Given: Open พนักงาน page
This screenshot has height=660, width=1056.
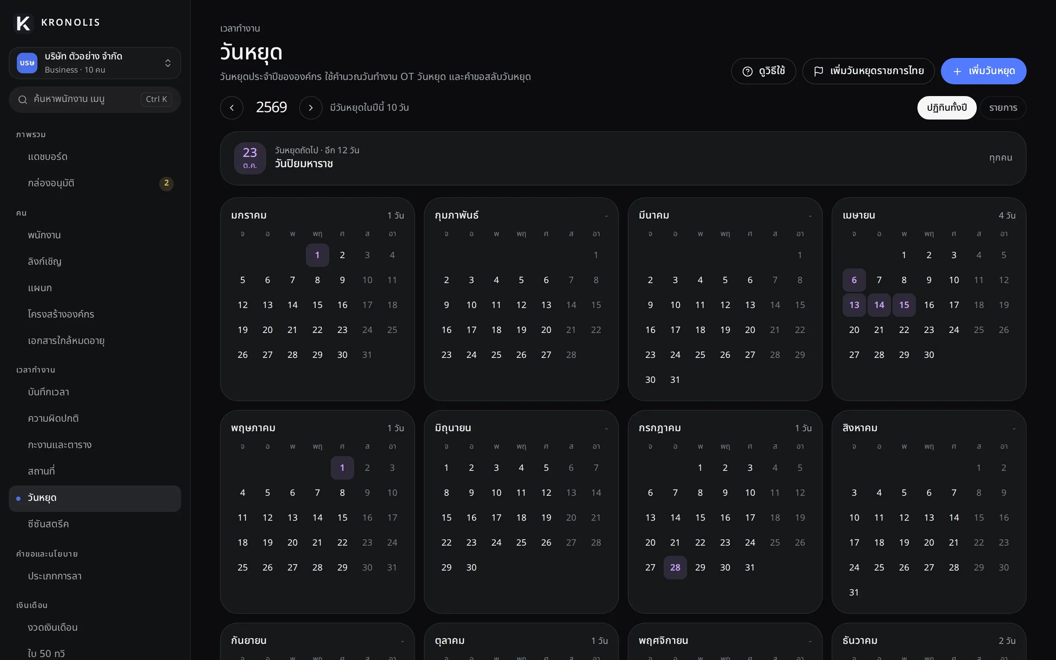Looking at the screenshot, I should click(x=95, y=235).
